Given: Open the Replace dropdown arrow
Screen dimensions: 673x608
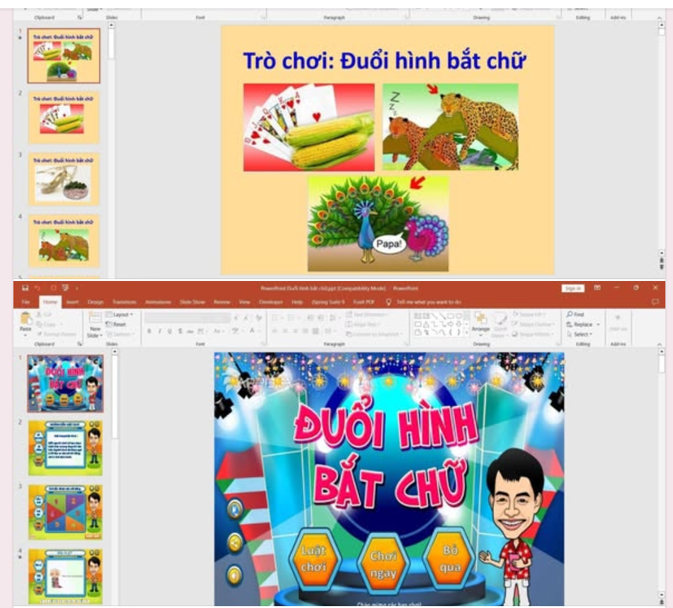Looking at the screenshot, I should (598, 324).
